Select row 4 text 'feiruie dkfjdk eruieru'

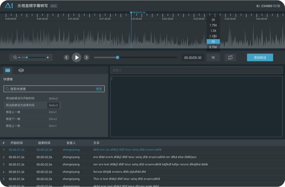click(x=119, y=172)
